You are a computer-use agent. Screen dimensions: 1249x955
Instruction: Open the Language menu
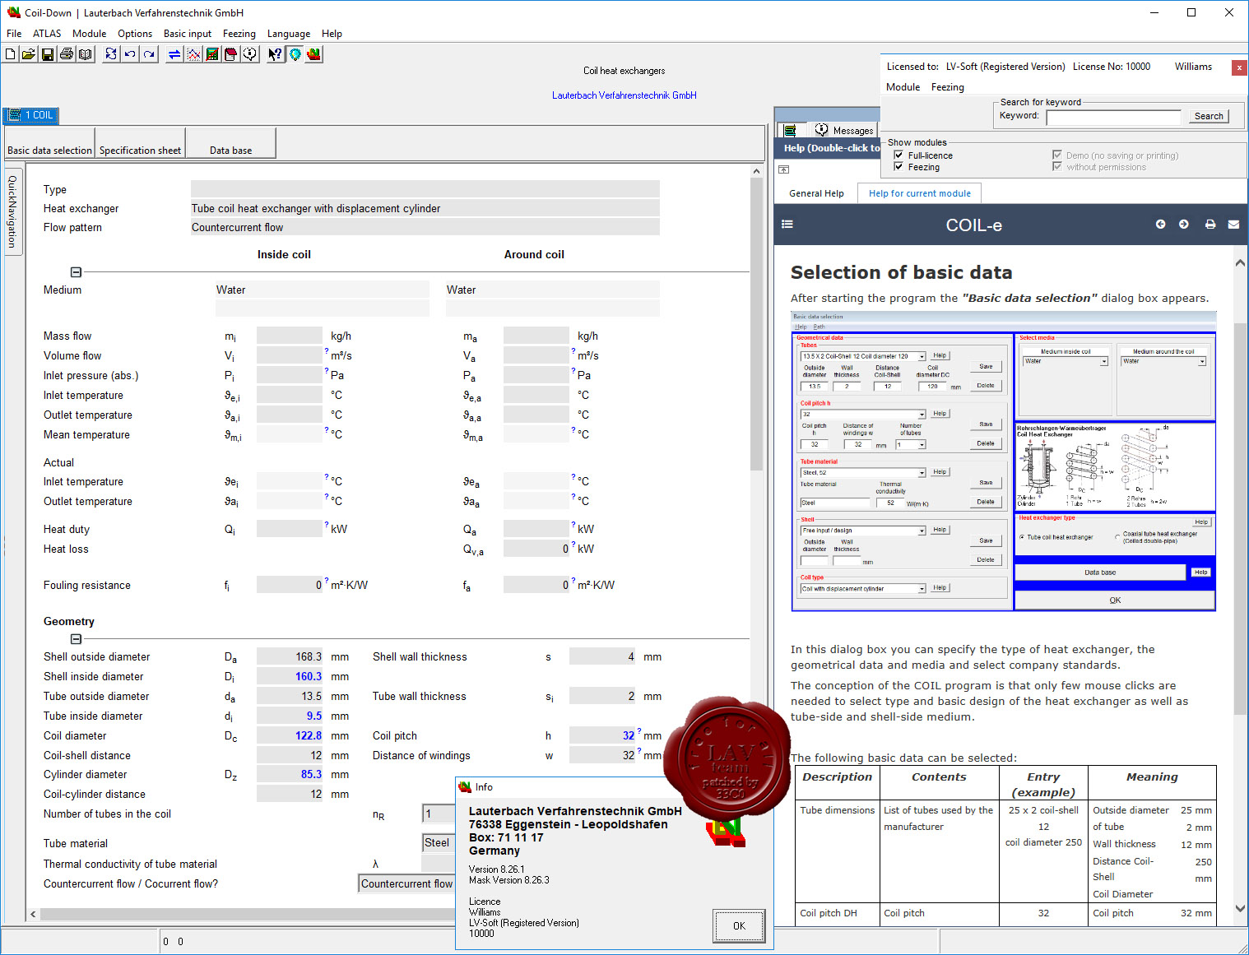tap(289, 34)
